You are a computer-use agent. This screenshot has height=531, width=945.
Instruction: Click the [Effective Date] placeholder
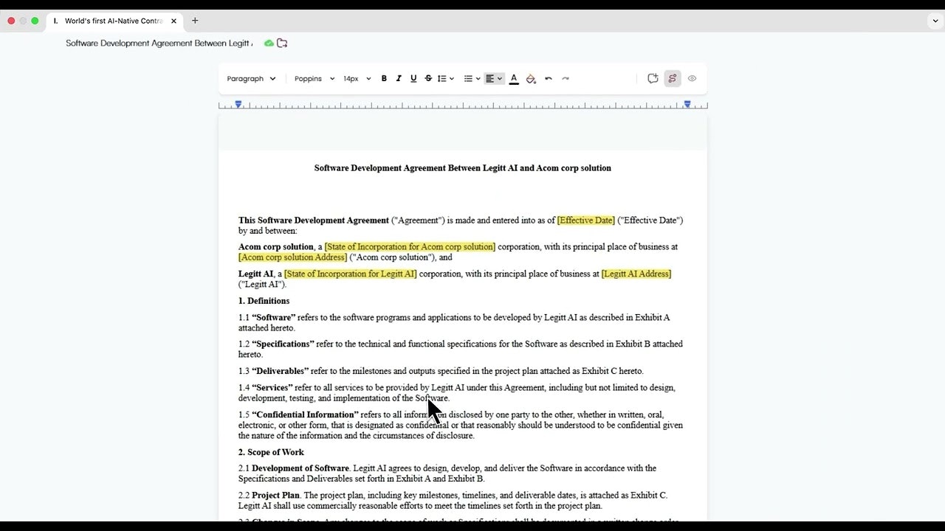[586, 221]
